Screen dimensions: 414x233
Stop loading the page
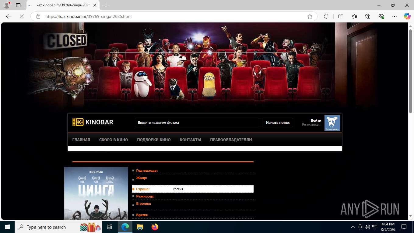pos(22,16)
